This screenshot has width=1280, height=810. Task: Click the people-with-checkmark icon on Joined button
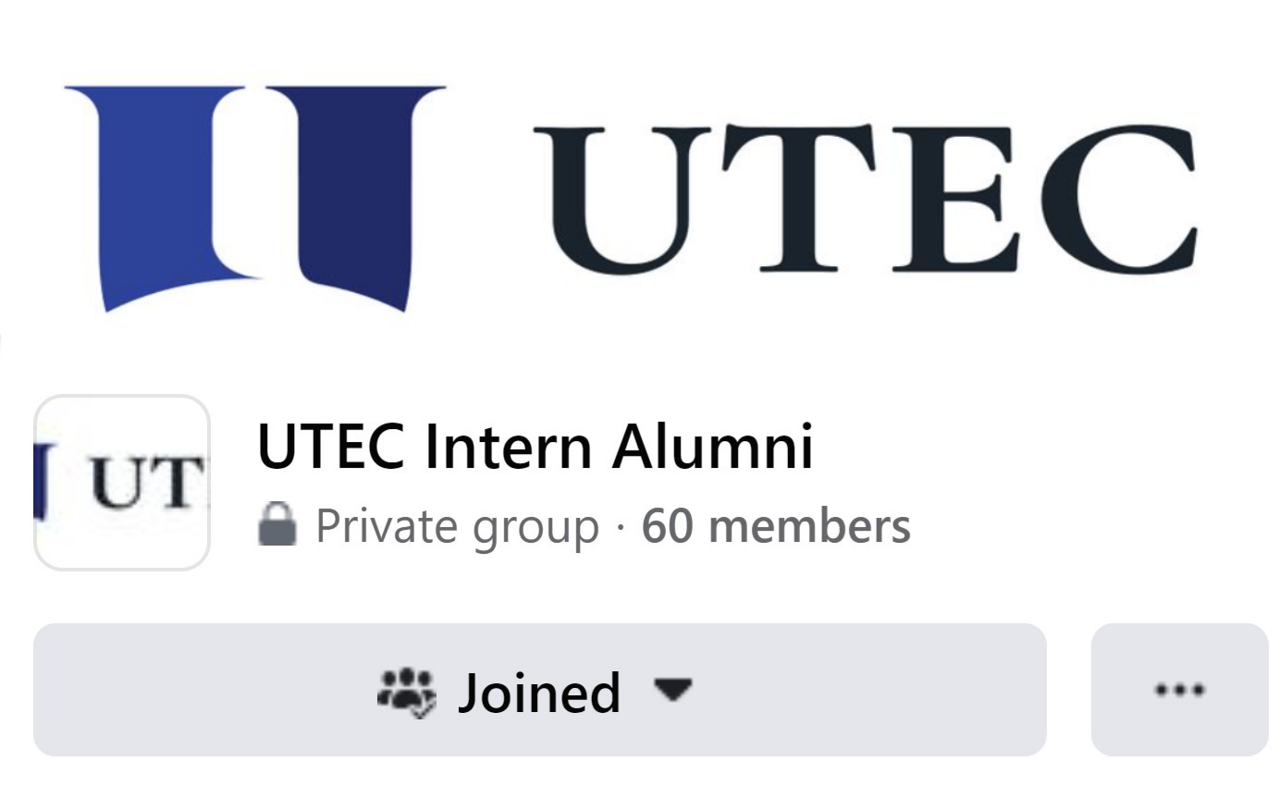[x=406, y=692]
